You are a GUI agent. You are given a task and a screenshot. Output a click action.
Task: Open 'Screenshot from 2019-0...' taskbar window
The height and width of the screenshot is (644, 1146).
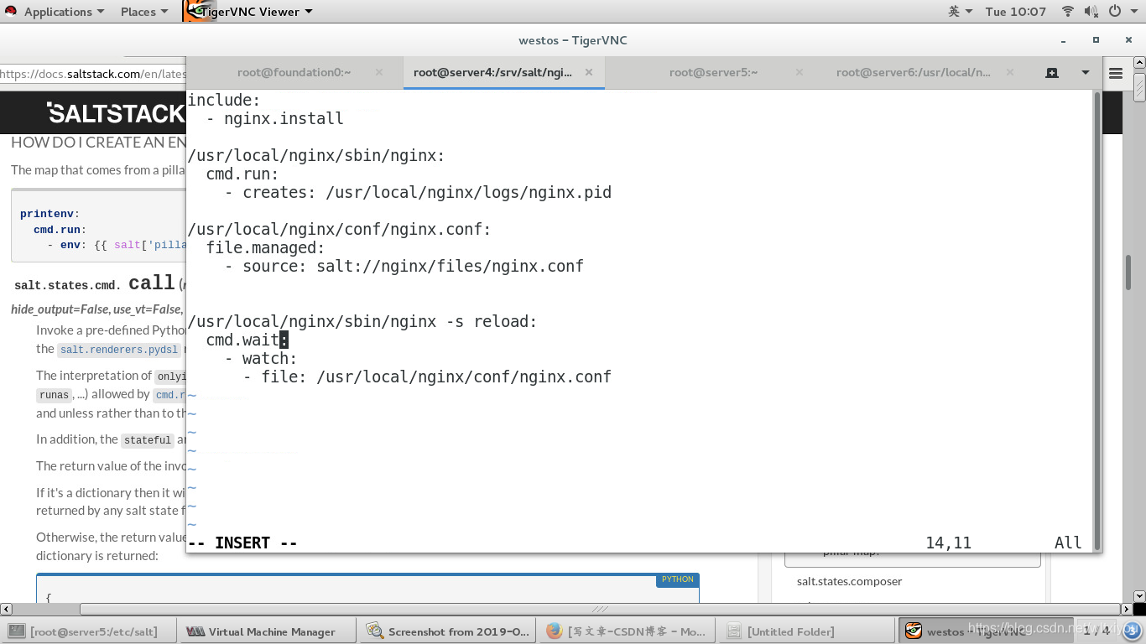448,631
